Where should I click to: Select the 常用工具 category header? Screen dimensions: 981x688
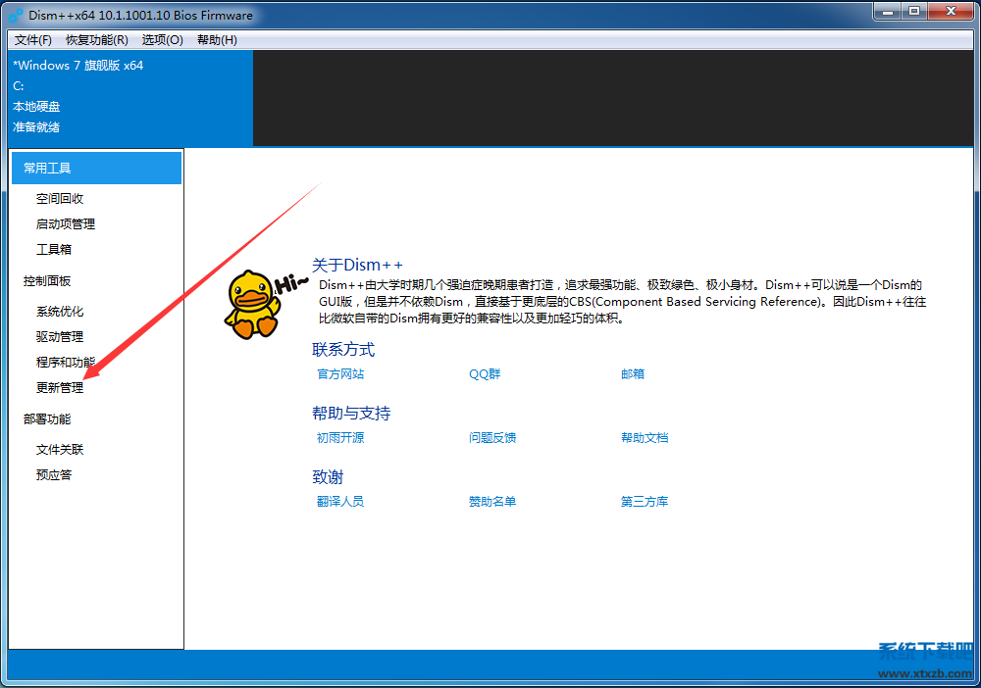coord(45,168)
